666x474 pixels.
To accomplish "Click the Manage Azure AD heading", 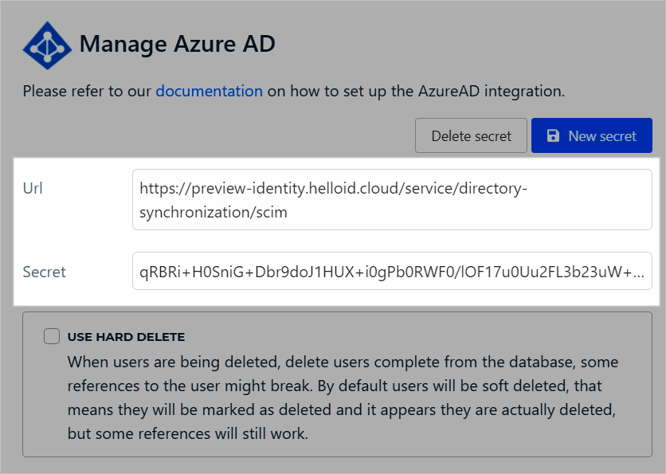I will (178, 44).
